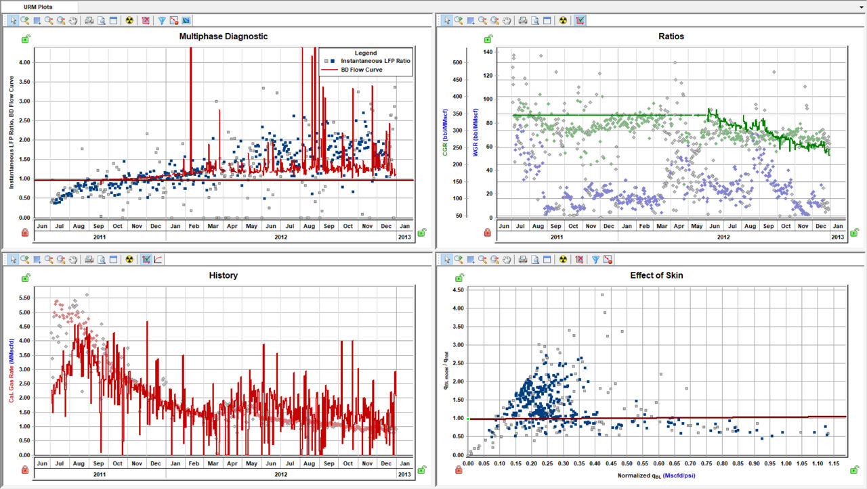Click the curve line icon in History toolbar
Image resolution: width=867 pixels, height=489 pixels.
coord(158,259)
